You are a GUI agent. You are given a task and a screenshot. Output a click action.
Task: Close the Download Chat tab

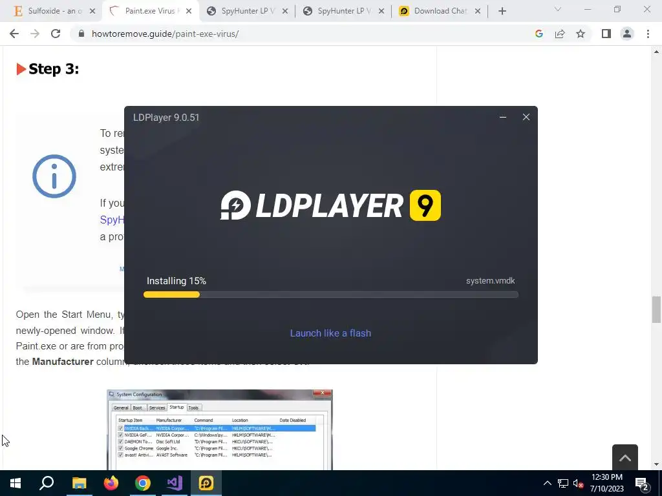[x=478, y=12]
